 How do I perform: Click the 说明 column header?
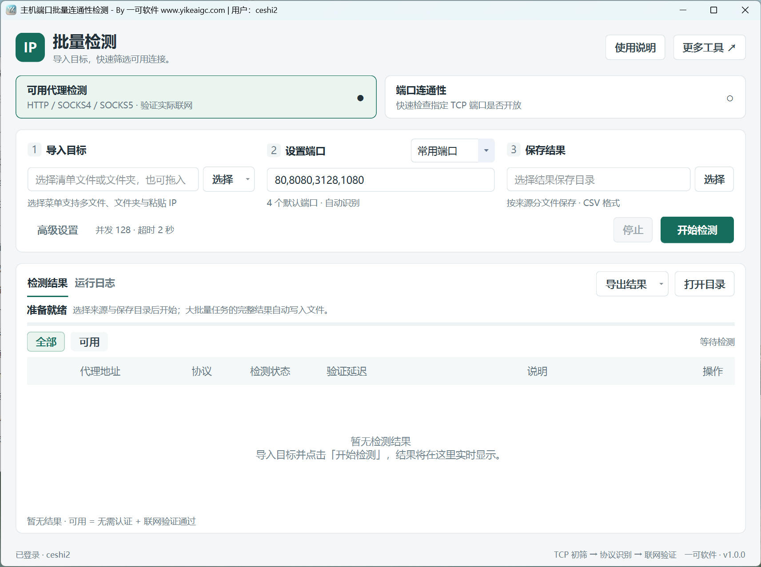[x=537, y=371]
